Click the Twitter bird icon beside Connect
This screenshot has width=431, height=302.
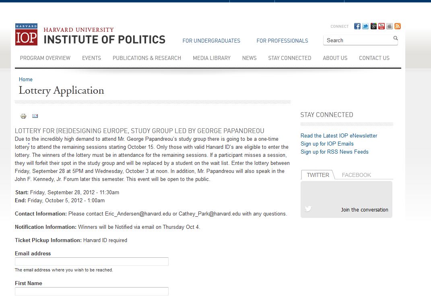(365, 27)
